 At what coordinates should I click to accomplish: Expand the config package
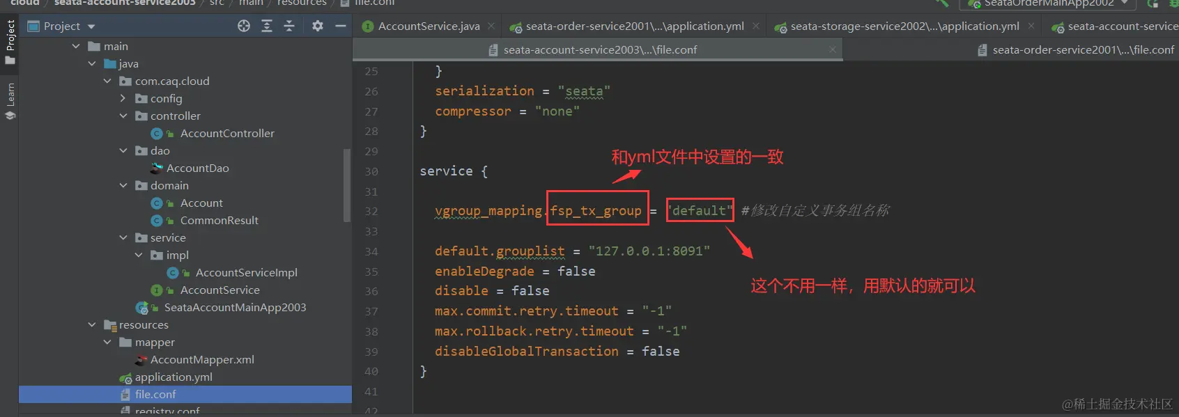coord(123,98)
